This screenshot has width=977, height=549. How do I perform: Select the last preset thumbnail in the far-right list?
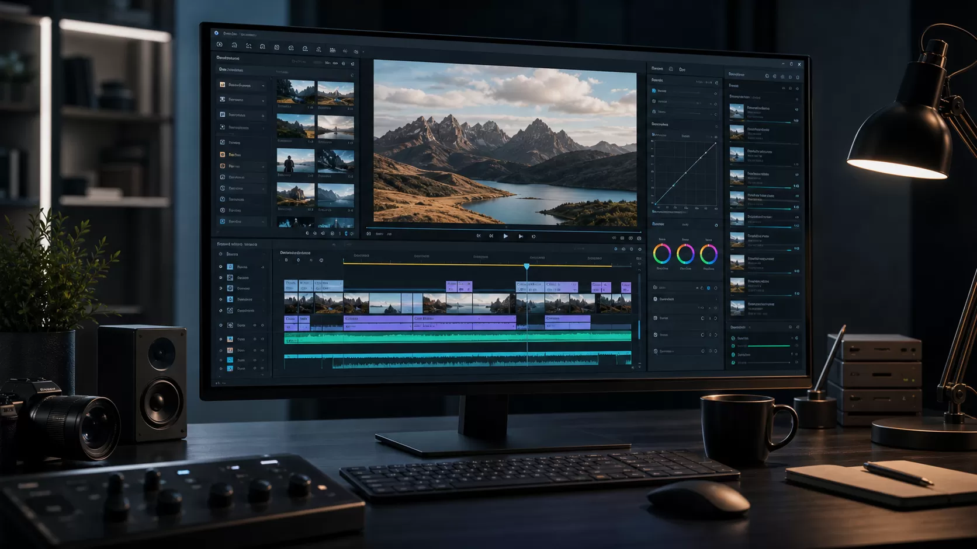pyautogui.click(x=737, y=307)
